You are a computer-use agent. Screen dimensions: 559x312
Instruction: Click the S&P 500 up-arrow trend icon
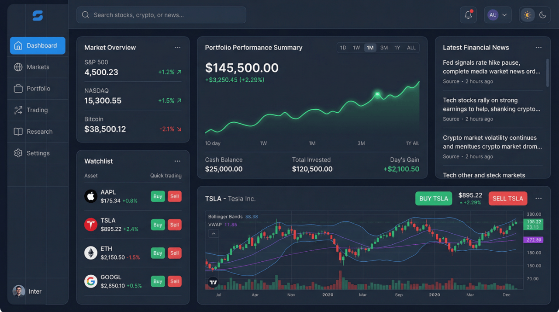pyautogui.click(x=179, y=72)
